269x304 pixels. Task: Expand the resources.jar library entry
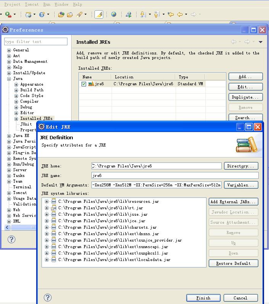[x=46, y=201]
